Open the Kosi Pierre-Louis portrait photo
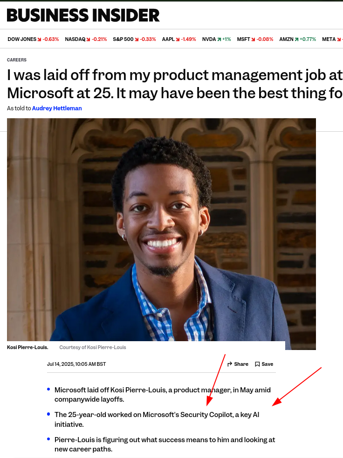Viewport: 343px width, 458px height. coord(161,234)
